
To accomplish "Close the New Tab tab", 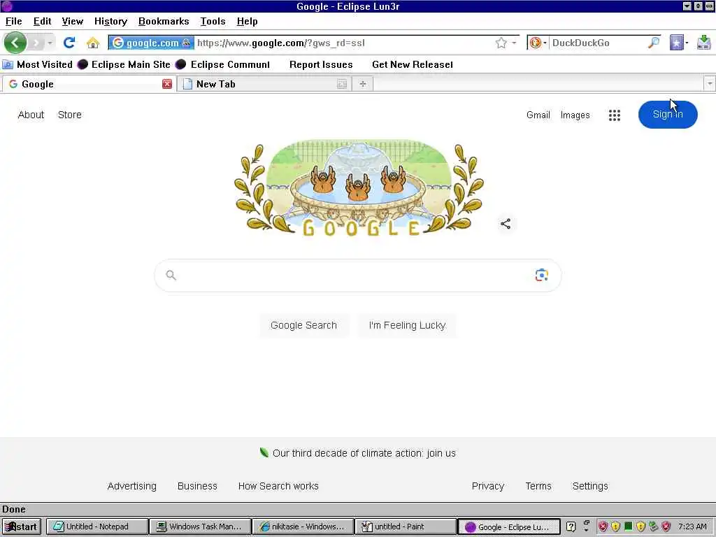I will pos(342,84).
